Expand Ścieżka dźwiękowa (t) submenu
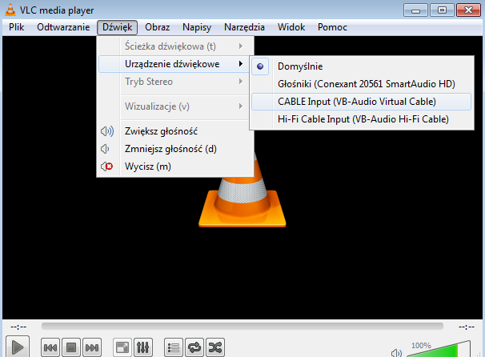 (175, 46)
